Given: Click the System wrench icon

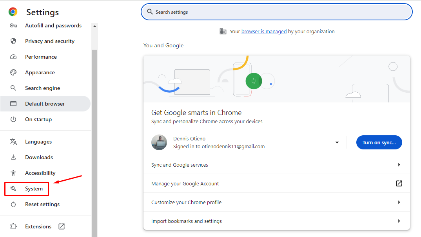Looking at the screenshot, I should [13, 189].
